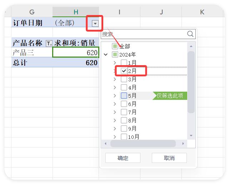Focus the 搜索 input field
This screenshot has height=184, width=229.
click(x=148, y=34)
